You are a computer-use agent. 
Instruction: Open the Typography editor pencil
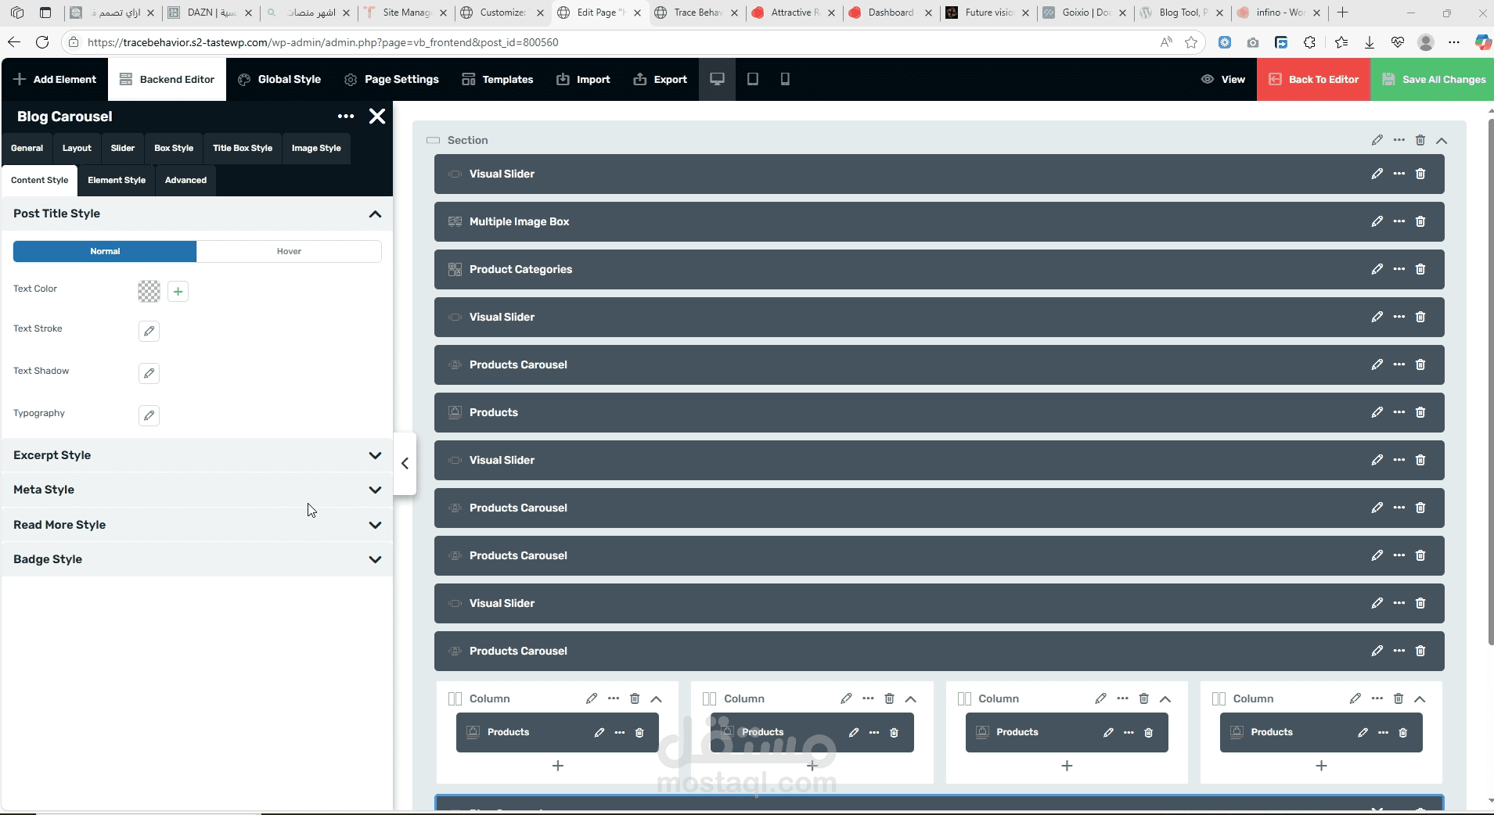coord(149,415)
